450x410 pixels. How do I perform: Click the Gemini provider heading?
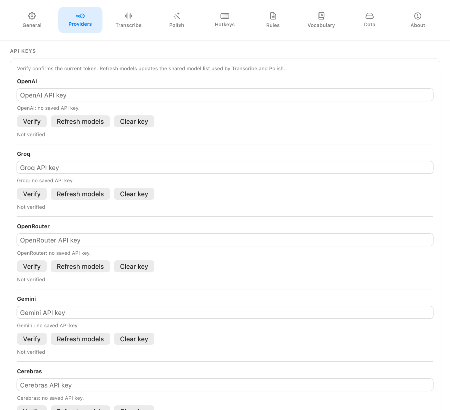[x=26, y=299]
